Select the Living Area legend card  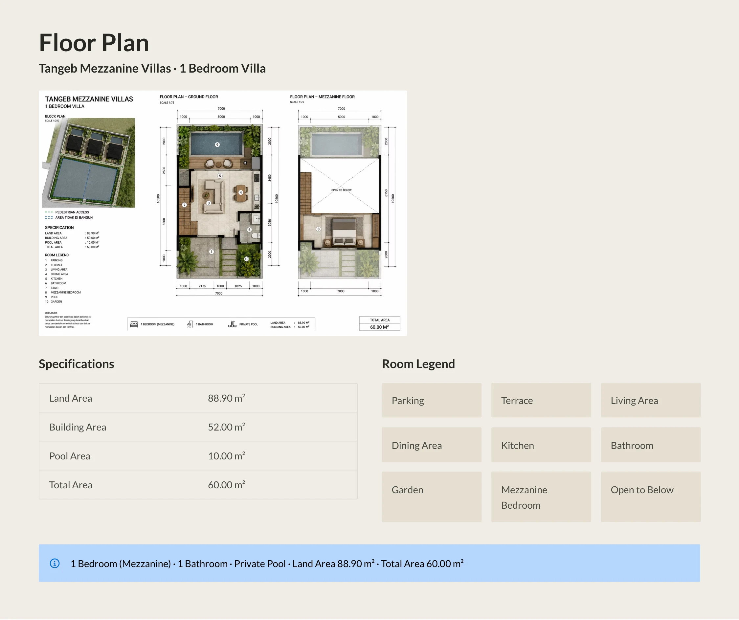click(x=651, y=400)
